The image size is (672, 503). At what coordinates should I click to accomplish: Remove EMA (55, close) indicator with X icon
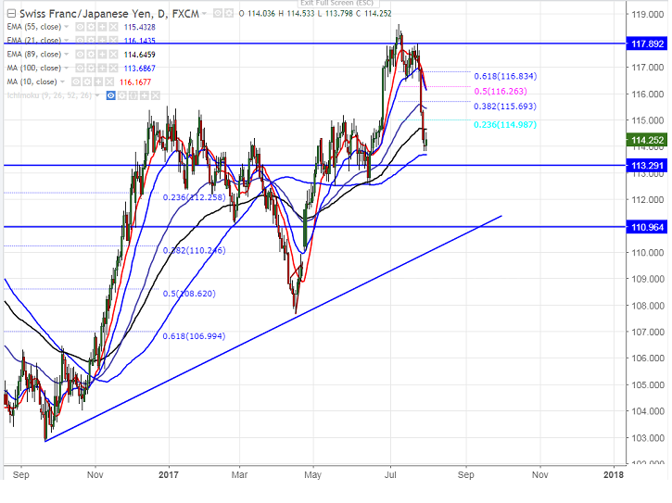tap(114, 27)
